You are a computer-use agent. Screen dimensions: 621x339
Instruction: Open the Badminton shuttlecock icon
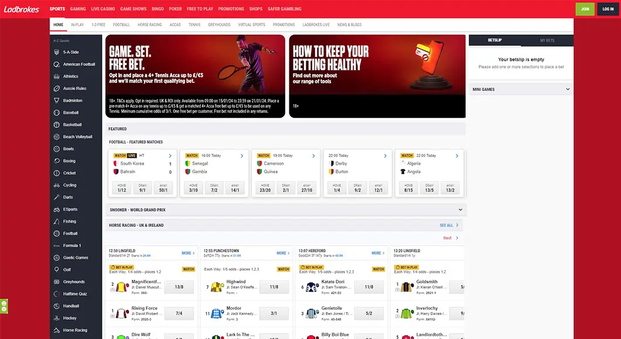[57, 101]
